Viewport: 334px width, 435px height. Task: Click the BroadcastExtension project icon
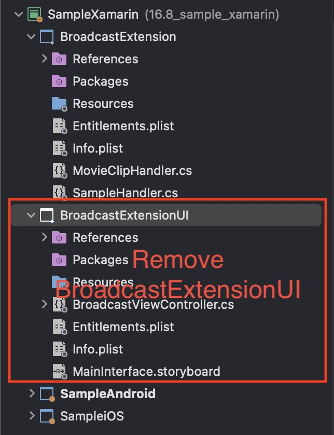(47, 37)
